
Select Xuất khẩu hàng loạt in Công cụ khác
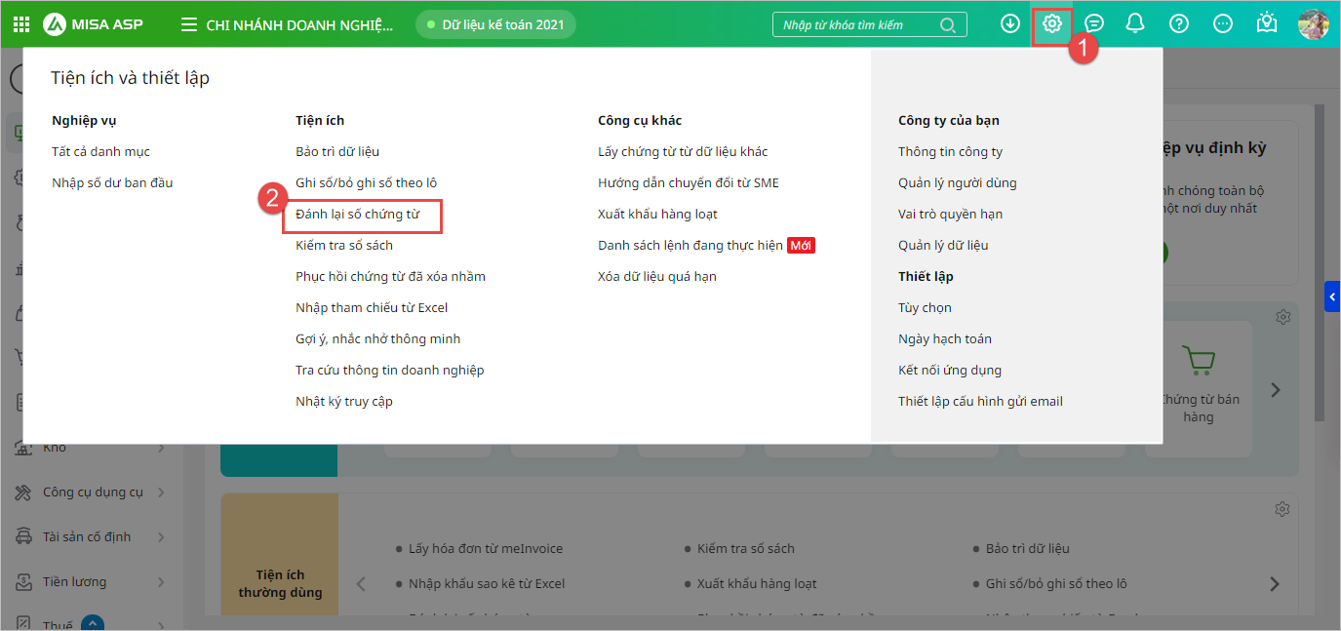(x=658, y=215)
